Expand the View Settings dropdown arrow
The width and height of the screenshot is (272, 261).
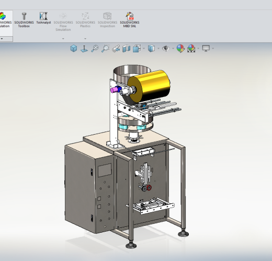213,48
